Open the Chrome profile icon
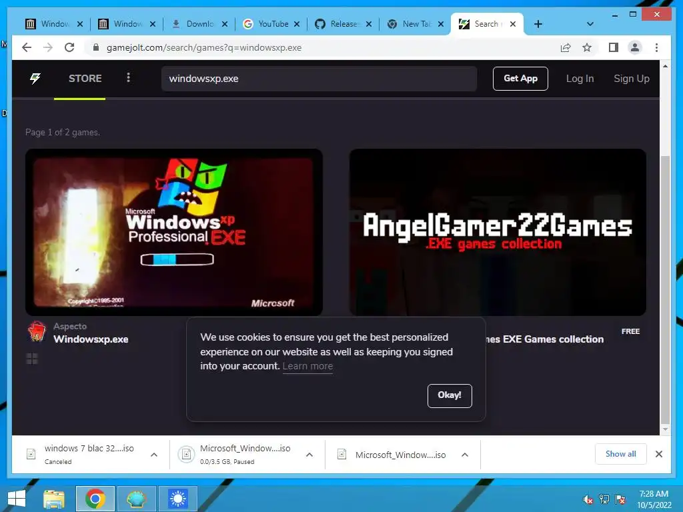The height and width of the screenshot is (512, 683). click(x=635, y=47)
